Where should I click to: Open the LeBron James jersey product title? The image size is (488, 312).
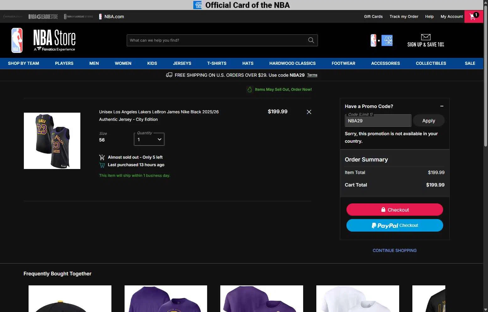tap(159, 115)
